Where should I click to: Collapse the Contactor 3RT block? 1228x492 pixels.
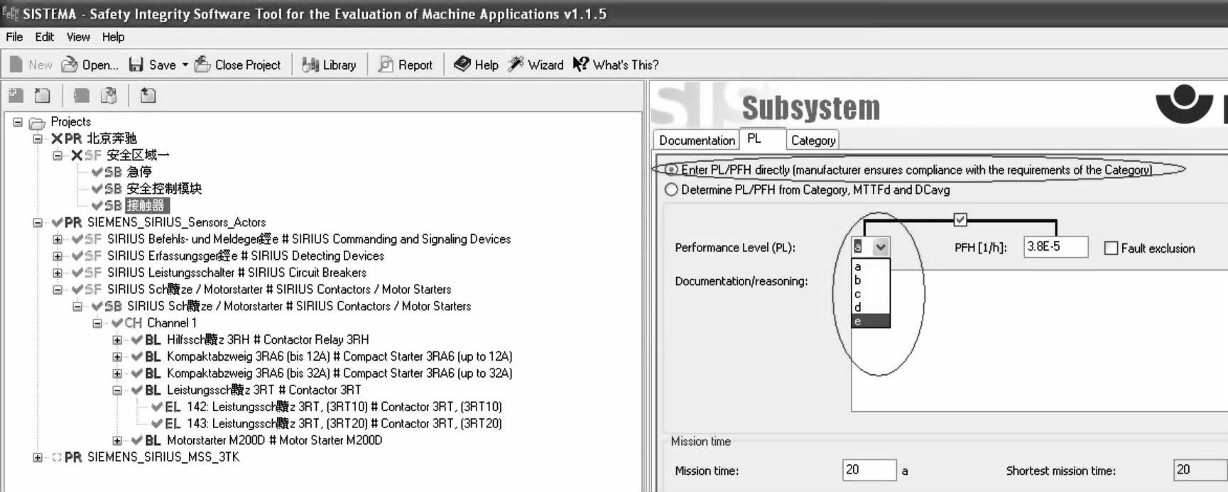pyautogui.click(x=117, y=390)
